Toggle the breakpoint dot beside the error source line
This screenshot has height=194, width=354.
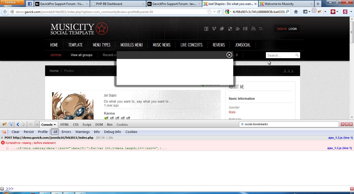click(7, 148)
